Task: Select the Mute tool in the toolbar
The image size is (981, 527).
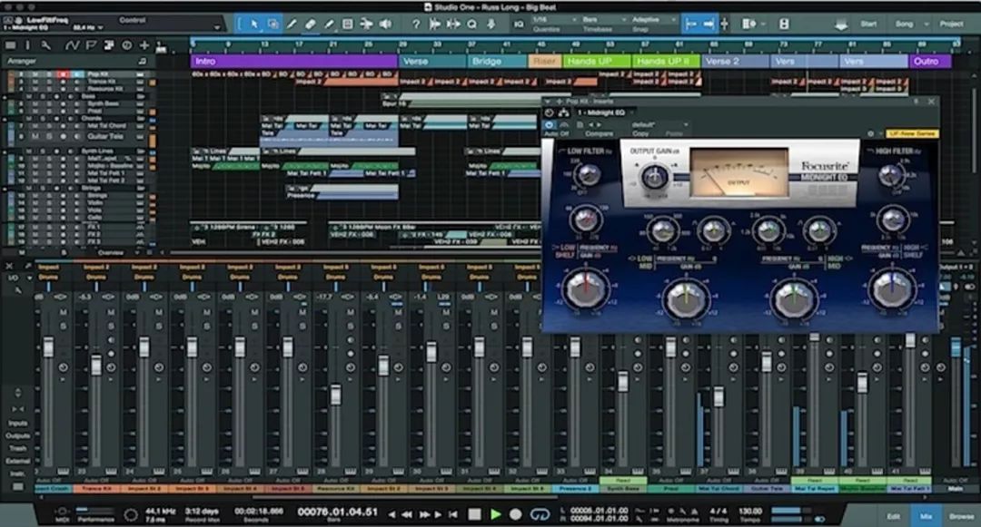Action: tap(345, 24)
